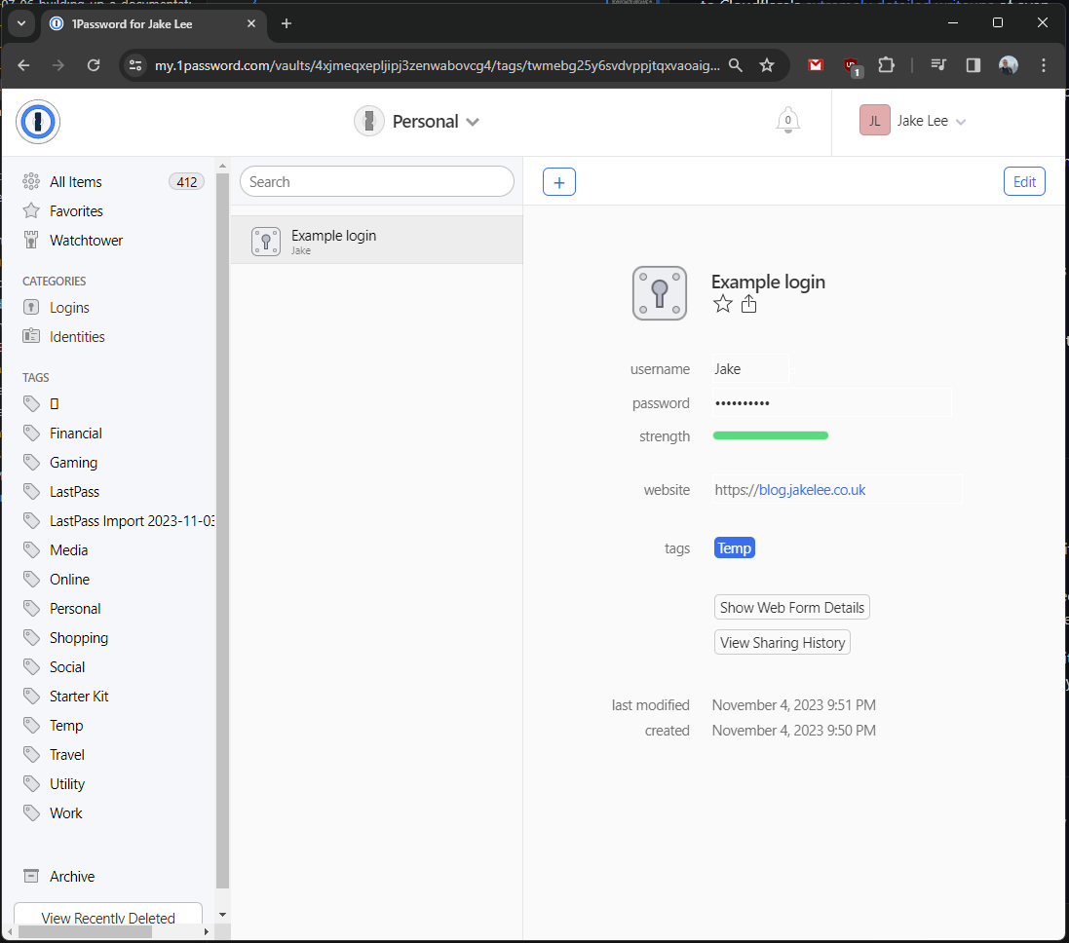Image resolution: width=1069 pixels, height=943 pixels.
Task: Click in the Search field
Action: [x=377, y=182]
